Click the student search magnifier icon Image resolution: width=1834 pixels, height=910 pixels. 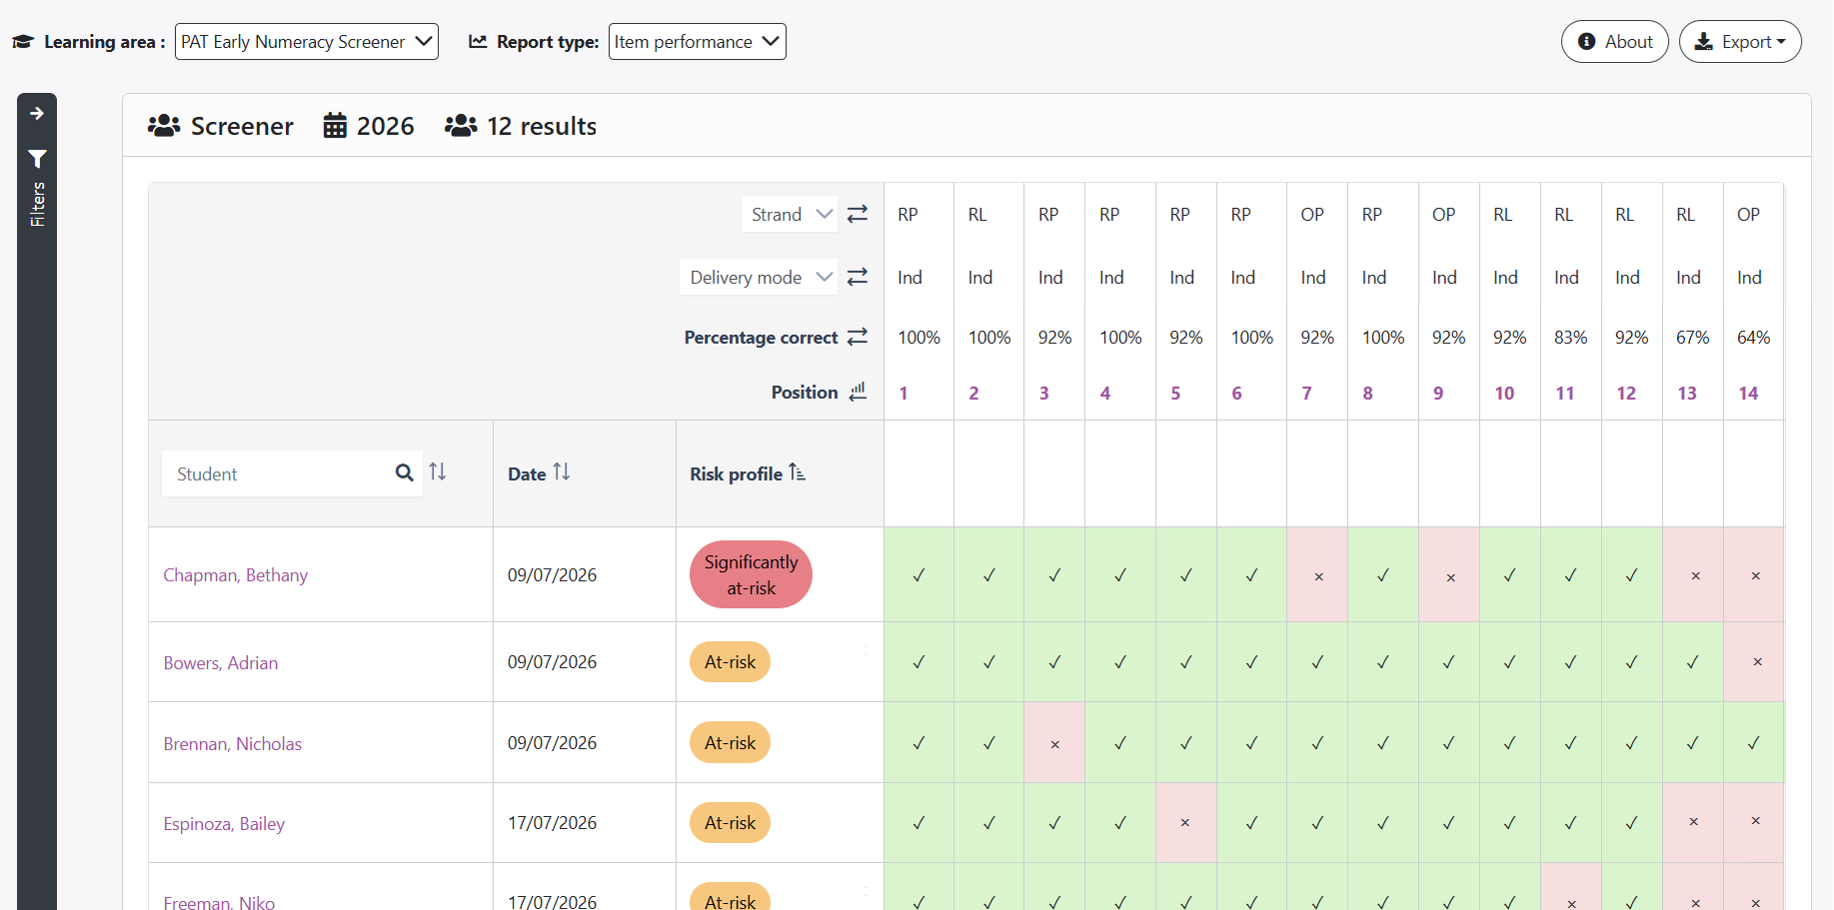pyautogui.click(x=405, y=472)
